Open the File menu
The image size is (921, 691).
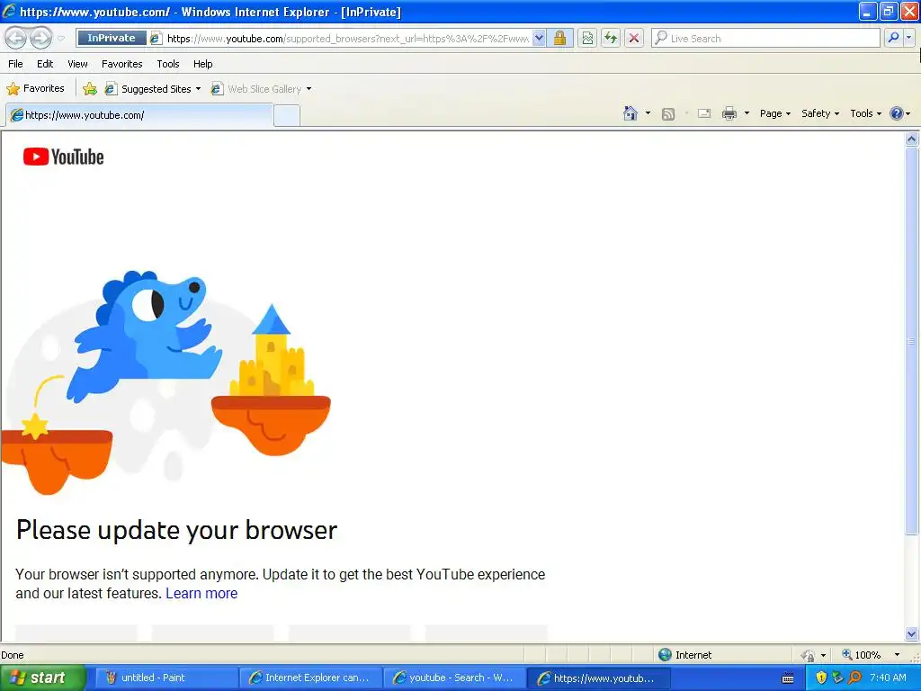pos(16,64)
